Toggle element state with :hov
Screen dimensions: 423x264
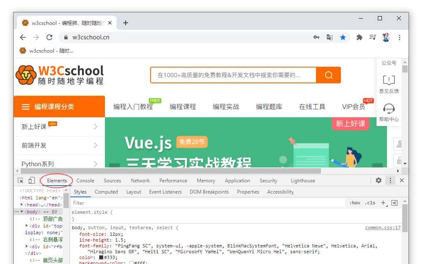(355, 203)
